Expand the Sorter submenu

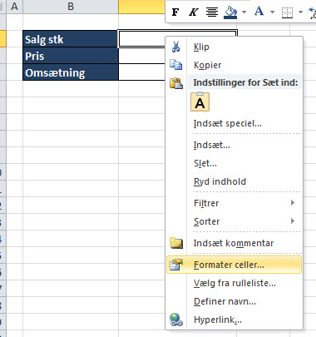pyautogui.click(x=234, y=221)
